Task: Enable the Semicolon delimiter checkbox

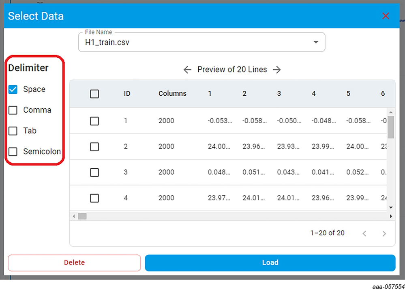Action: pyautogui.click(x=13, y=152)
